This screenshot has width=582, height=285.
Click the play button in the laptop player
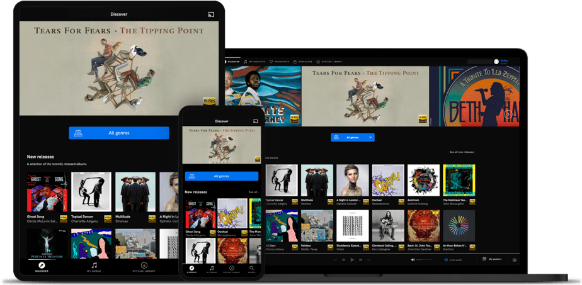[x=351, y=259]
